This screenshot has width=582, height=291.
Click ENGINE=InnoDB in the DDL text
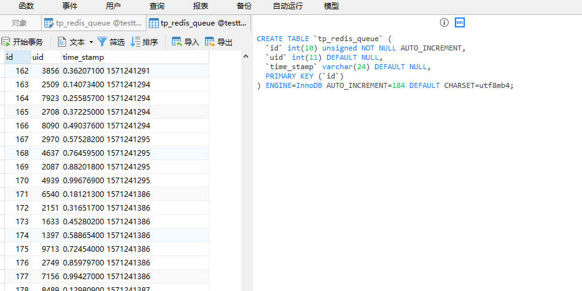pyautogui.click(x=294, y=85)
